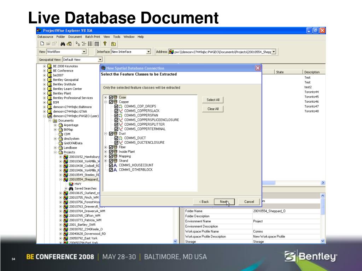Click the Mapping category icon

click(115, 156)
